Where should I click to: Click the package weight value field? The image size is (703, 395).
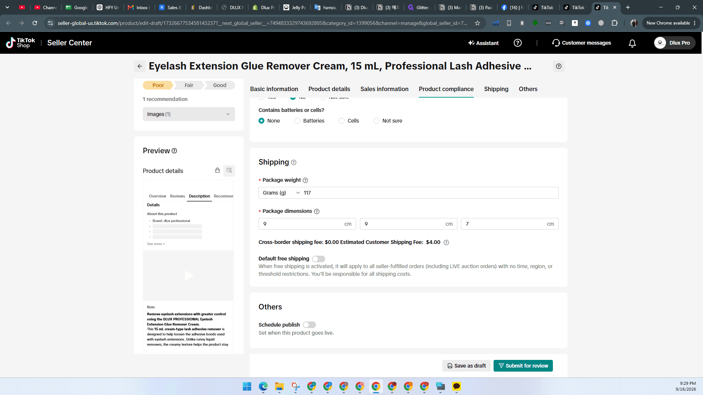pyautogui.click(x=429, y=193)
